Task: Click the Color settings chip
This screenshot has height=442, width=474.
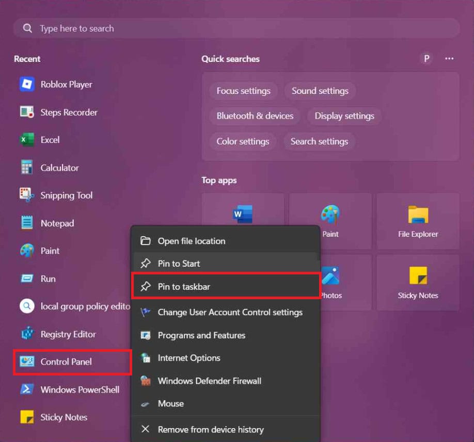Action: (x=243, y=141)
